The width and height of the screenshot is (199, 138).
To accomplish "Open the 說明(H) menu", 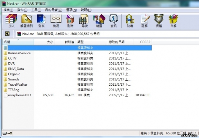I will (x=86, y=10).
